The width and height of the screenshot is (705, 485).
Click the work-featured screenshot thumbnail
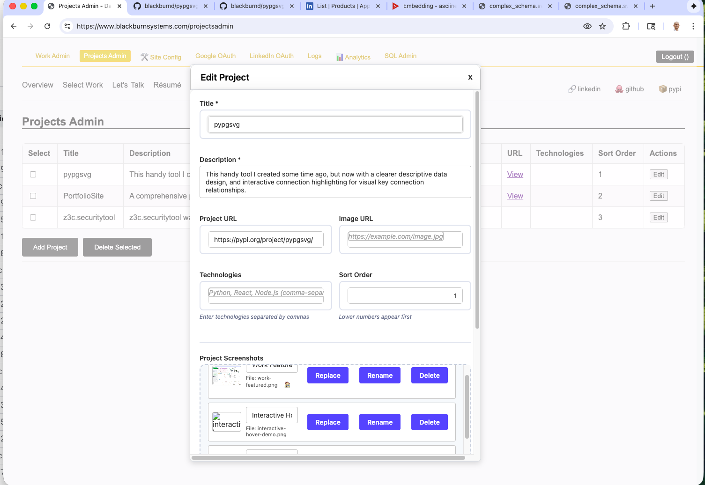coord(227,376)
